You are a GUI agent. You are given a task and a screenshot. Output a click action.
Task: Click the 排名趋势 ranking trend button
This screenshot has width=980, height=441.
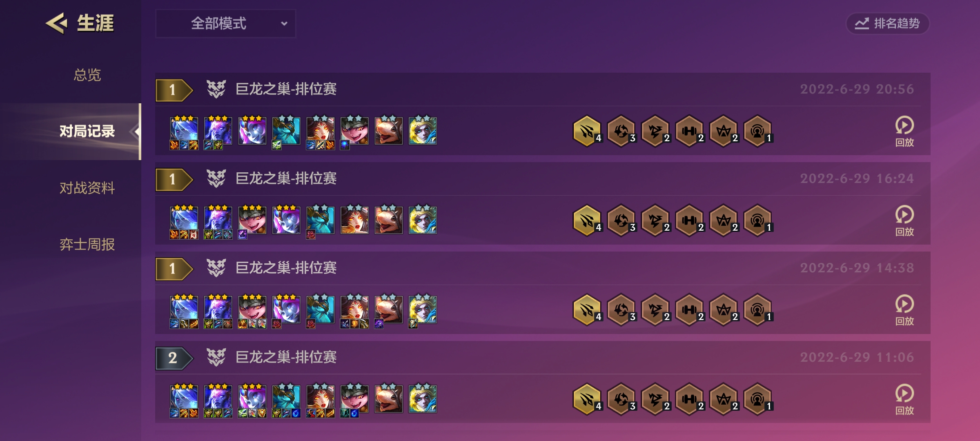click(888, 24)
